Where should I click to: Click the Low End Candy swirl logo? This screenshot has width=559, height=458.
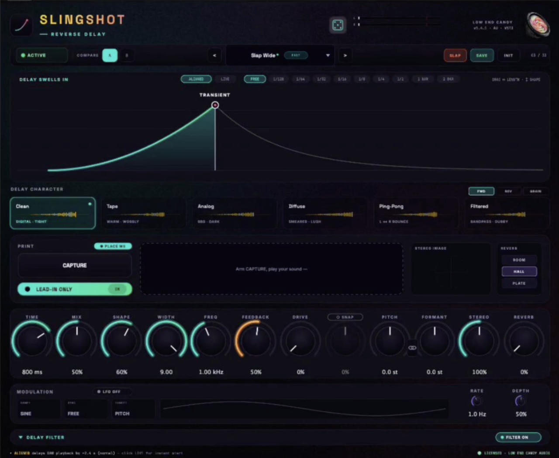(x=537, y=24)
